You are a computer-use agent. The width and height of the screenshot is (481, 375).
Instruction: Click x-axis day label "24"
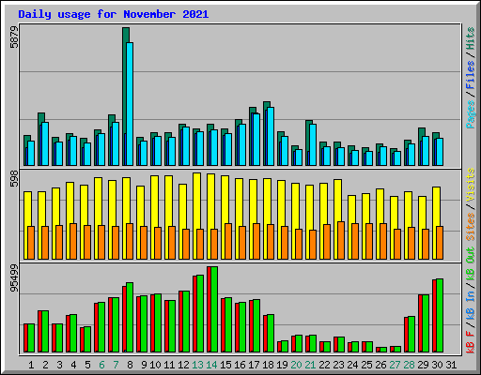point(352,365)
